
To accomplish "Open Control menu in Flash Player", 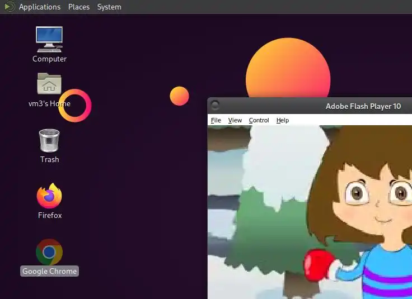I will point(259,120).
